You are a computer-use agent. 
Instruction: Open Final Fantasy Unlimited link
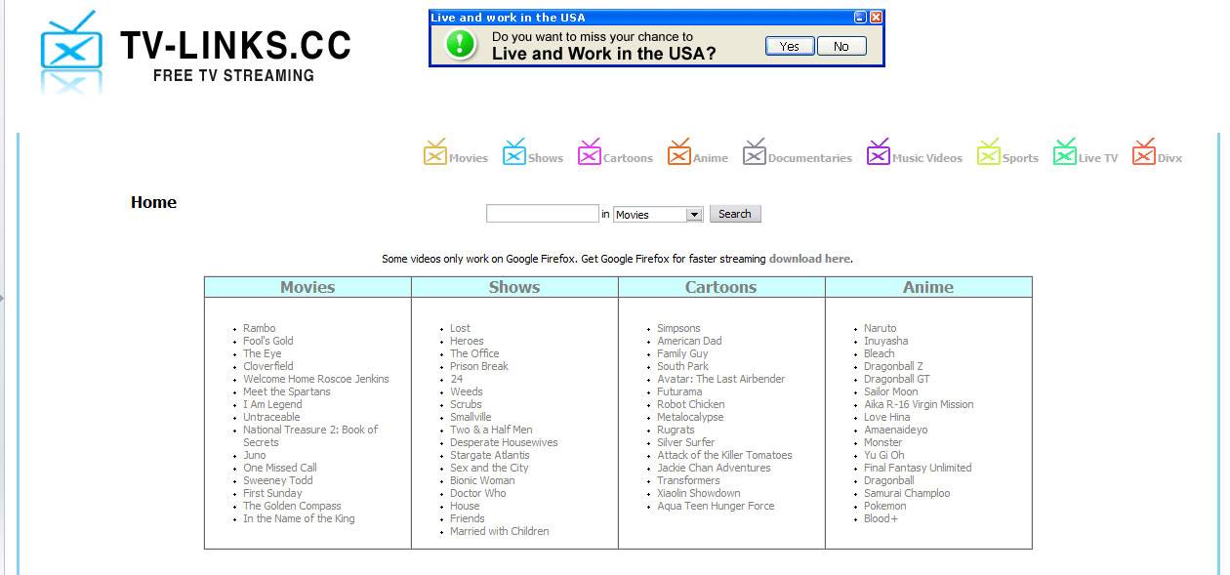(x=918, y=468)
